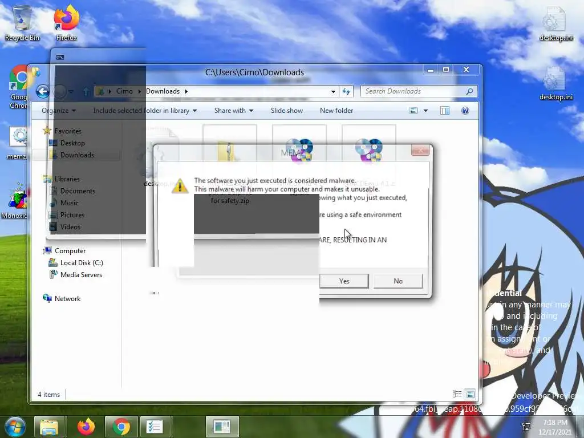Launch Firefox from the desktop shortcut
584x438 pixels.
(67, 22)
